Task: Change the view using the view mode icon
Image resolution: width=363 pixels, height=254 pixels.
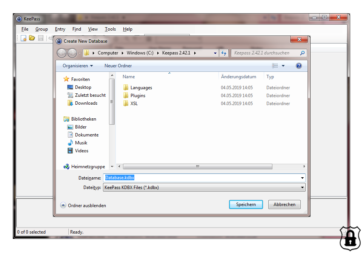Action: click(x=275, y=66)
